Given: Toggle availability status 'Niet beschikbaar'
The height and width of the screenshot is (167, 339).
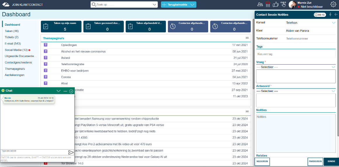Looking at the screenshot, I should pos(310,7).
